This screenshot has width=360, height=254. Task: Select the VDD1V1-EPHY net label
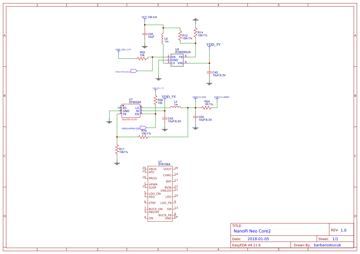(x=221, y=97)
